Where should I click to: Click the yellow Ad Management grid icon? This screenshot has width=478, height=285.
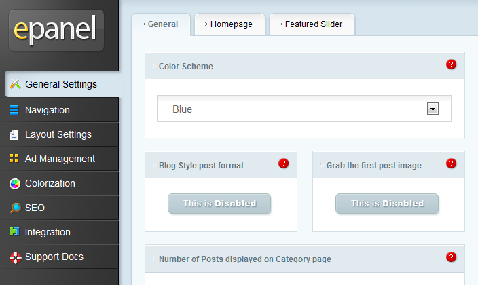tap(14, 159)
